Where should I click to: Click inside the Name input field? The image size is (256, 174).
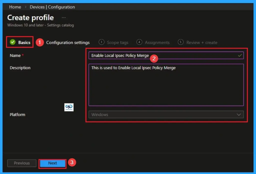(150, 55)
